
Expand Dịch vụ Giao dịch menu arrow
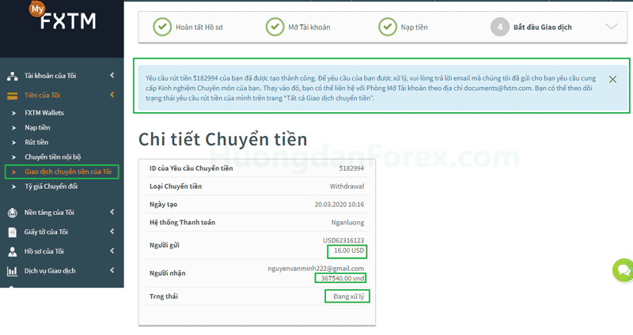[112, 270]
